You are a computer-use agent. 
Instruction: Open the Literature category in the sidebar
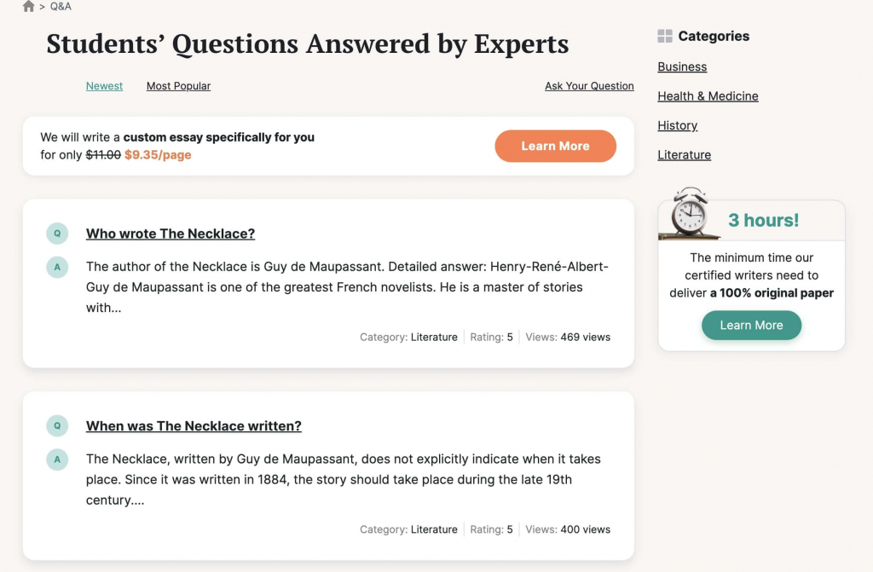[684, 154]
